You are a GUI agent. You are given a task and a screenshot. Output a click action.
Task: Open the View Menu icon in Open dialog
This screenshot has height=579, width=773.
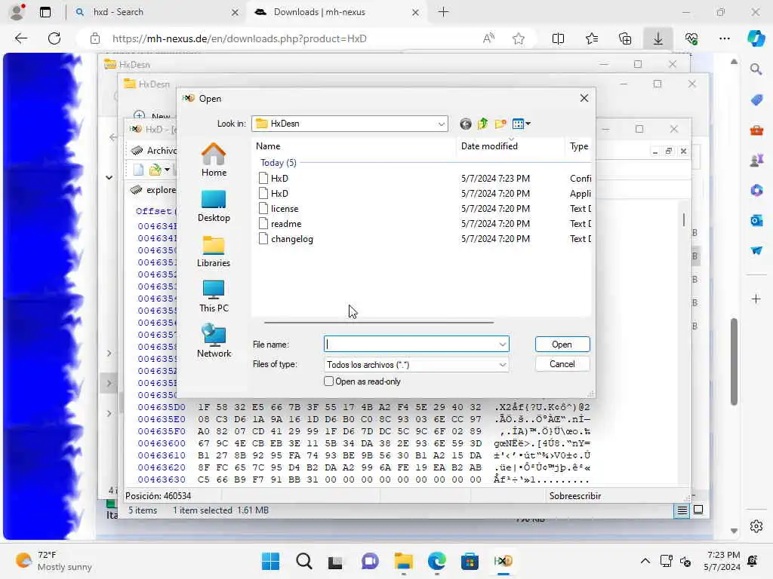(x=521, y=124)
